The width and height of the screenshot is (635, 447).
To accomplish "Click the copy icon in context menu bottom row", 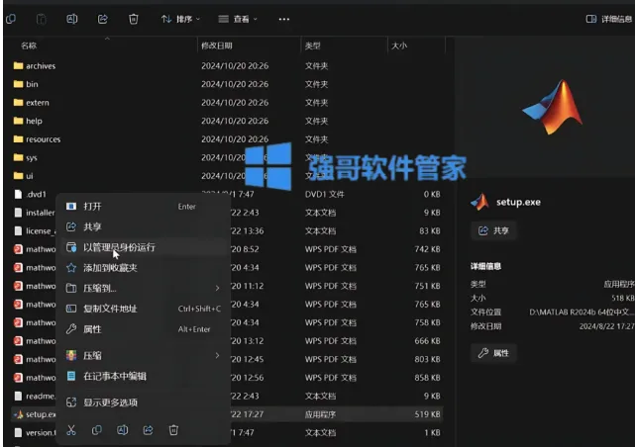I will [x=97, y=430].
